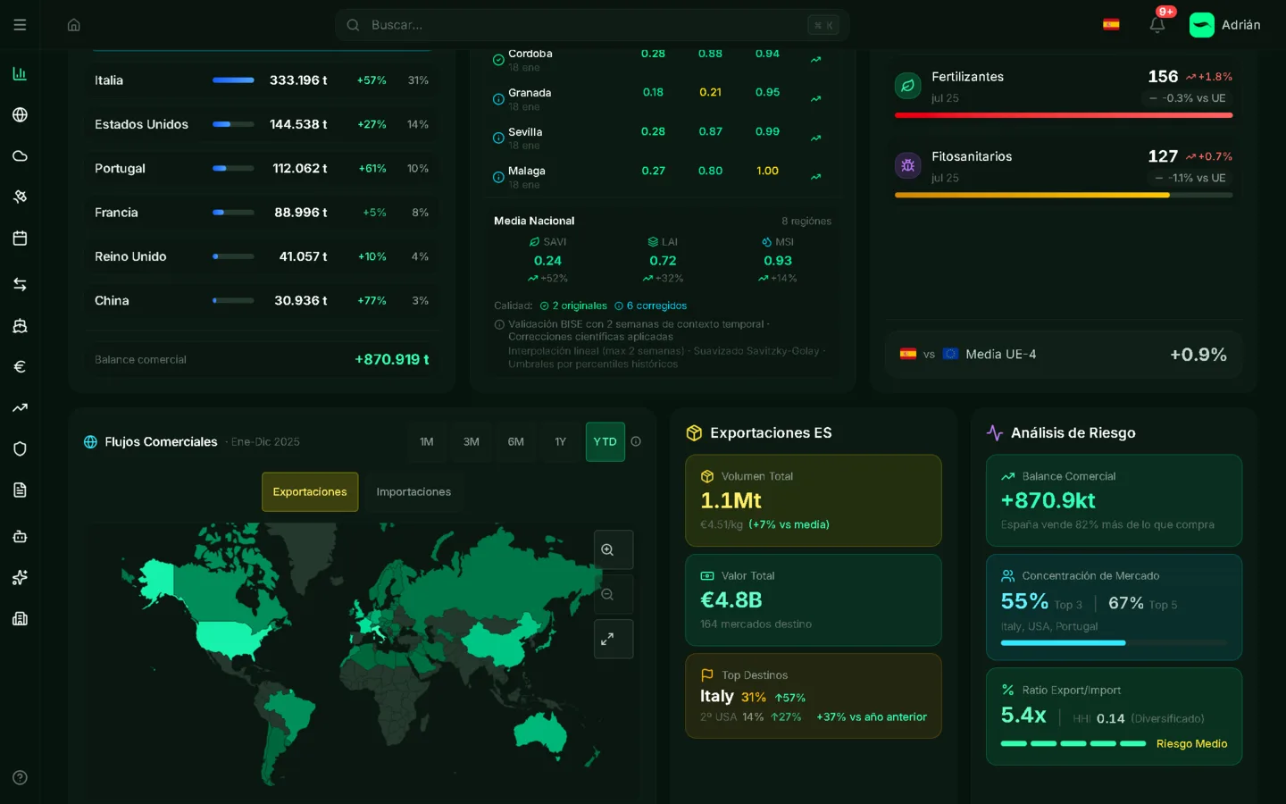
Task: Select the bar chart analytics icon in the sidebar
Action: tap(20, 73)
